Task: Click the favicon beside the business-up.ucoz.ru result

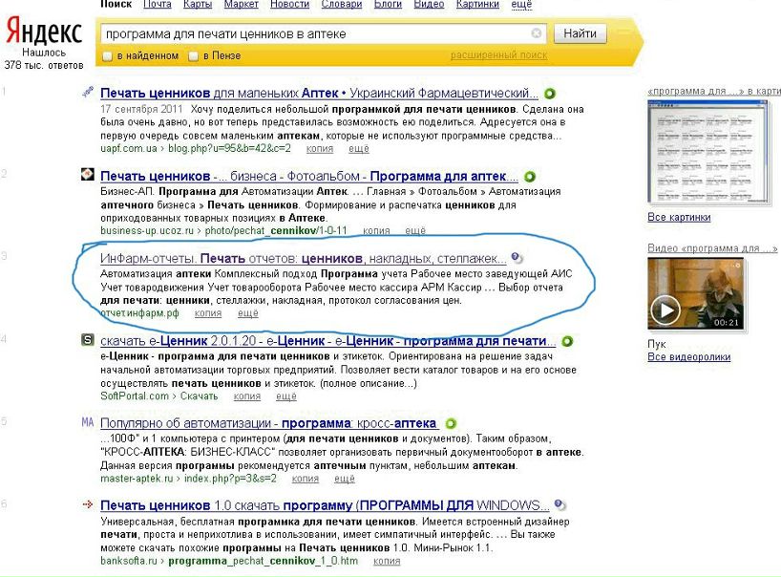Action: (x=87, y=175)
